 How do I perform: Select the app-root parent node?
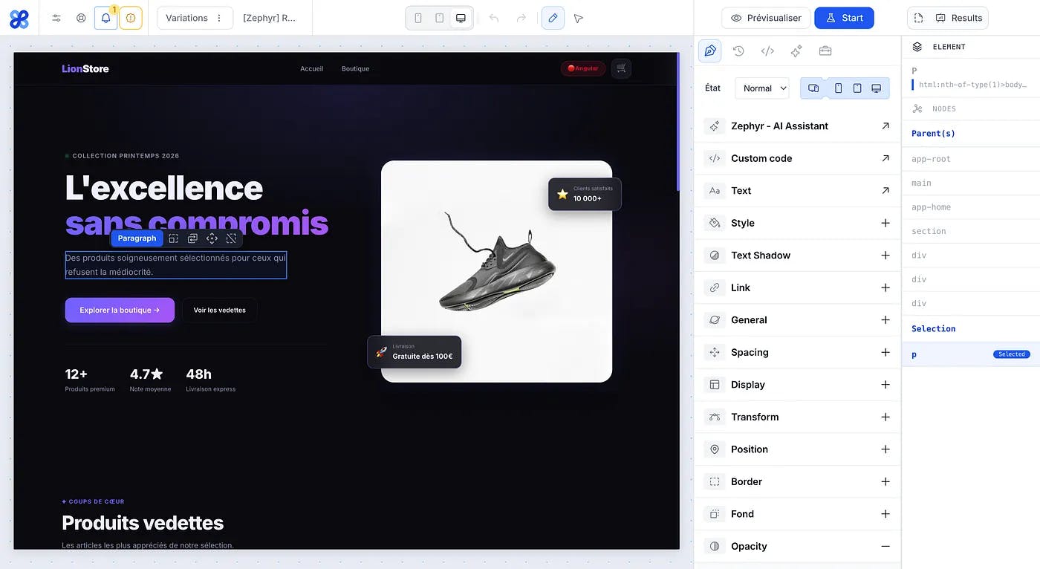971,159
